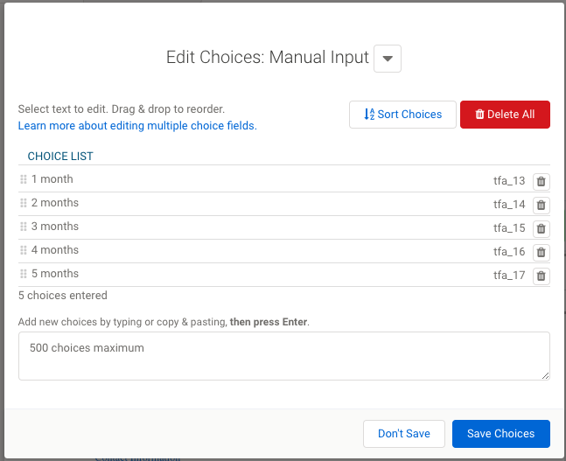Click trash icon next to tfa_14
566x461 pixels.
tap(542, 205)
